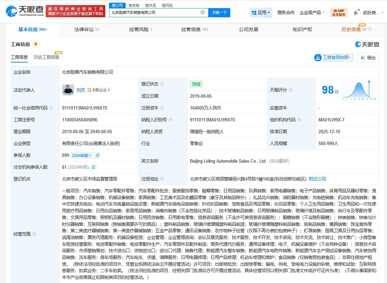The image size is (387, 283).
Task: Open the 附近公司 link
Action: coord(317,179)
